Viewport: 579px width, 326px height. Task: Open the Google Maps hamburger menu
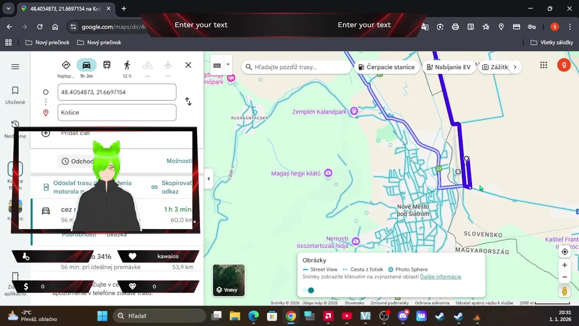(15, 67)
